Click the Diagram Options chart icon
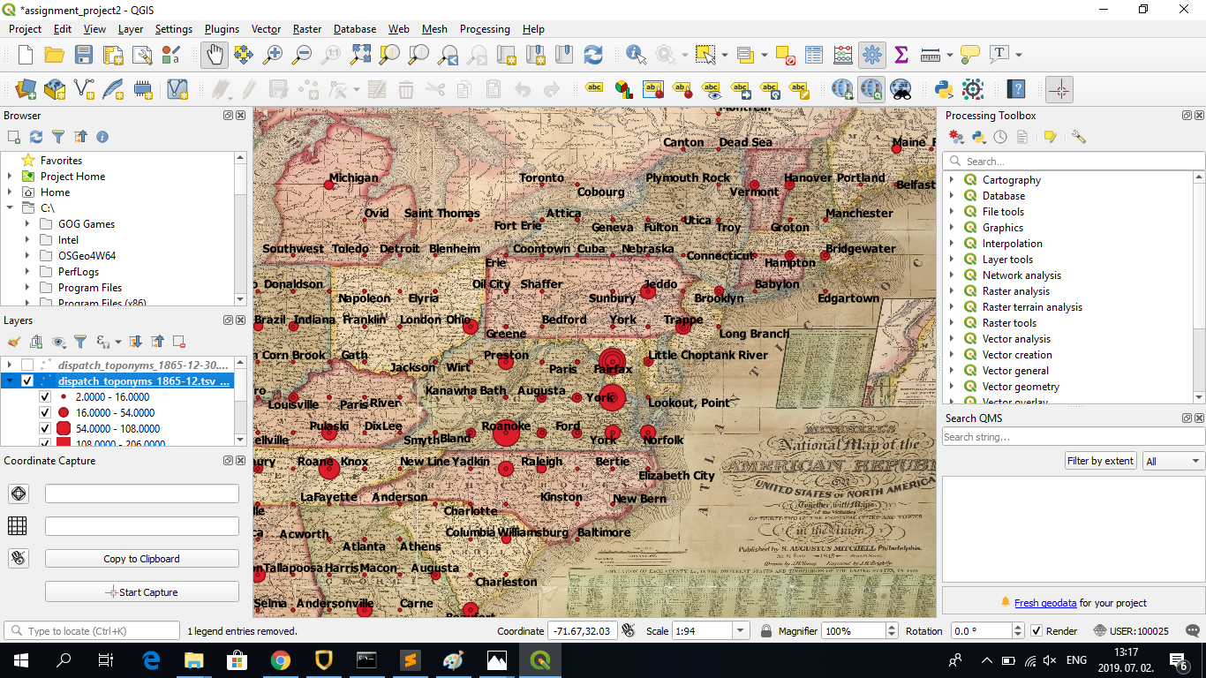This screenshot has height=678, width=1206. (624, 89)
